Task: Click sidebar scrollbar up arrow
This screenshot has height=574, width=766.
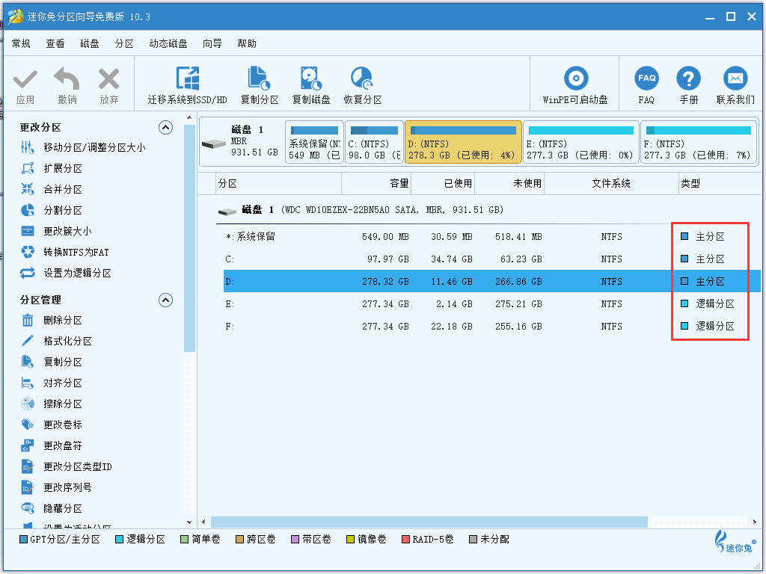Action: click(189, 117)
